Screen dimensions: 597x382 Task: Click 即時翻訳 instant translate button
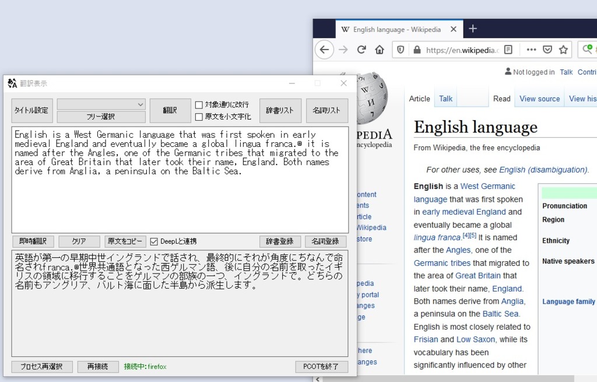point(33,241)
